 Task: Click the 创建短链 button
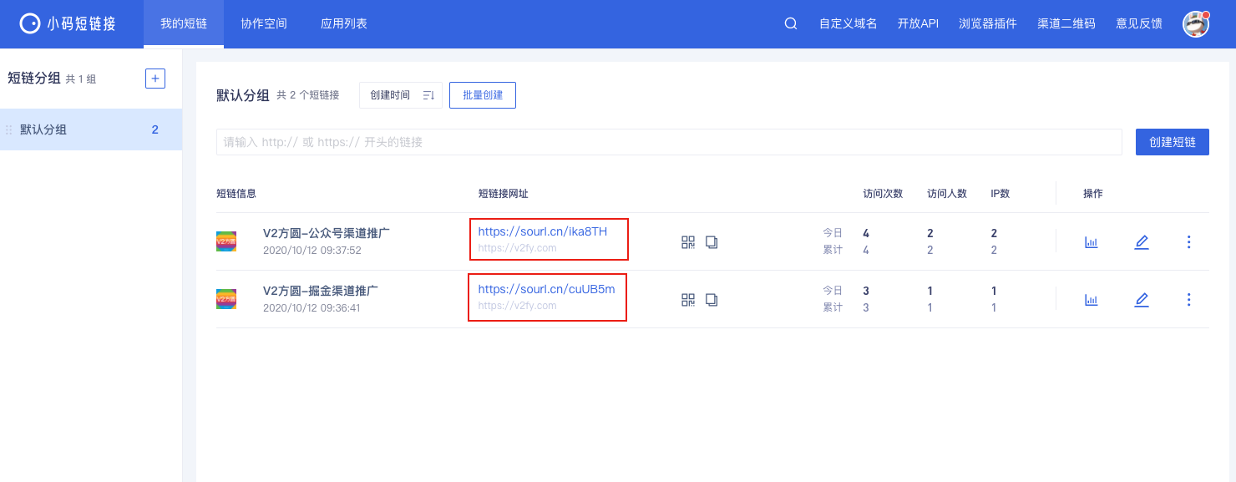tap(1173, 142)
